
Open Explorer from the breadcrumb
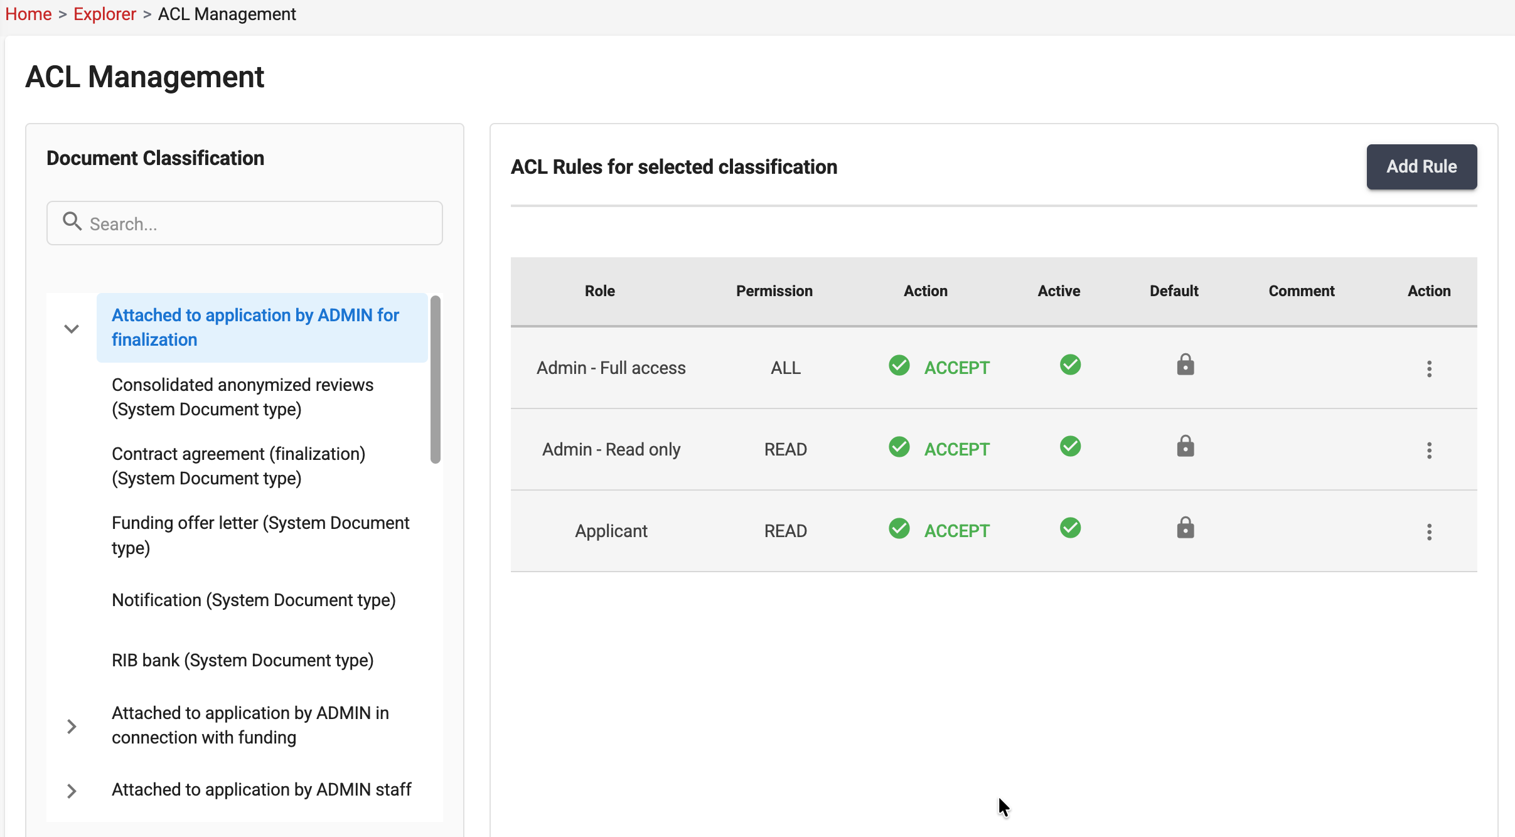click(105, 14)
